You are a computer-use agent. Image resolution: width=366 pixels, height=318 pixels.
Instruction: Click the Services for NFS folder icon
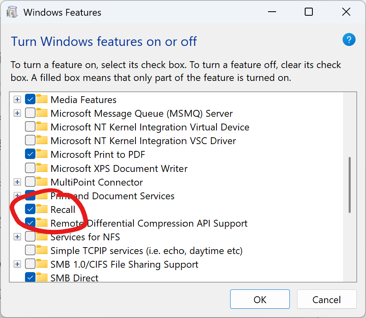point(42,237)
